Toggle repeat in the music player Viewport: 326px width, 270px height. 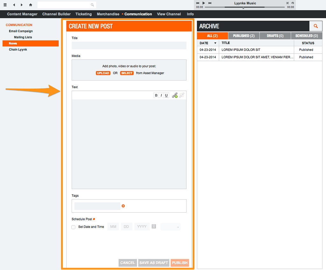click(293, 3)
